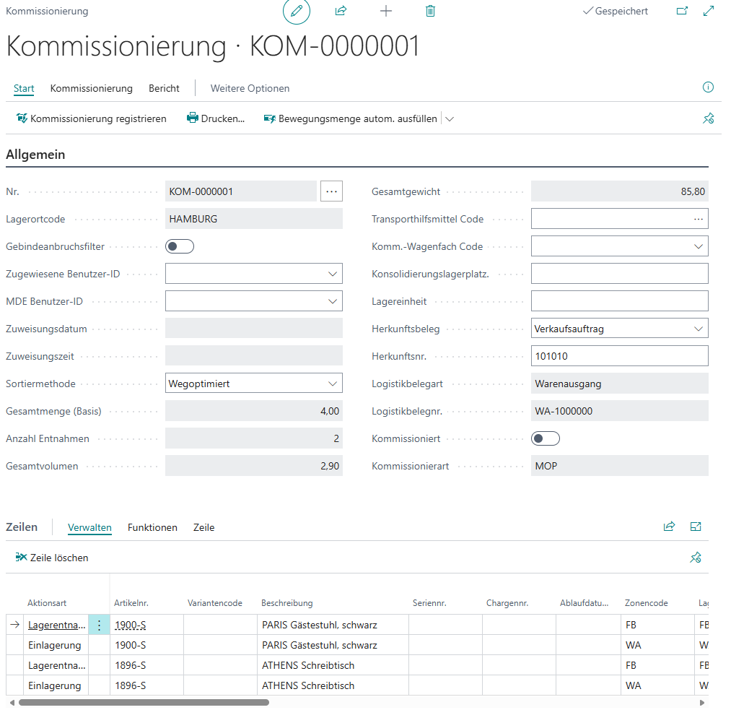Click the pop-out window icon top right
This screenshot has width=731, height=723.
[681, 11]
